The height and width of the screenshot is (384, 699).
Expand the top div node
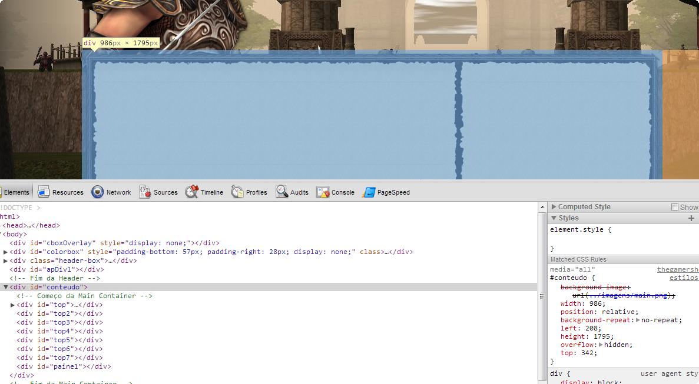[x=12, y=305]
